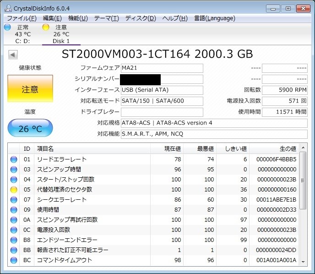Click the empty ドライブレター field

(x=162, y=112)
